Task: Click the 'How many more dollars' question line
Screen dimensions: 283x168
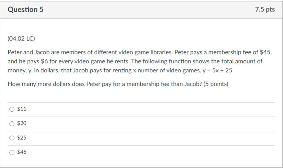Action: click(x=118, y=84)
